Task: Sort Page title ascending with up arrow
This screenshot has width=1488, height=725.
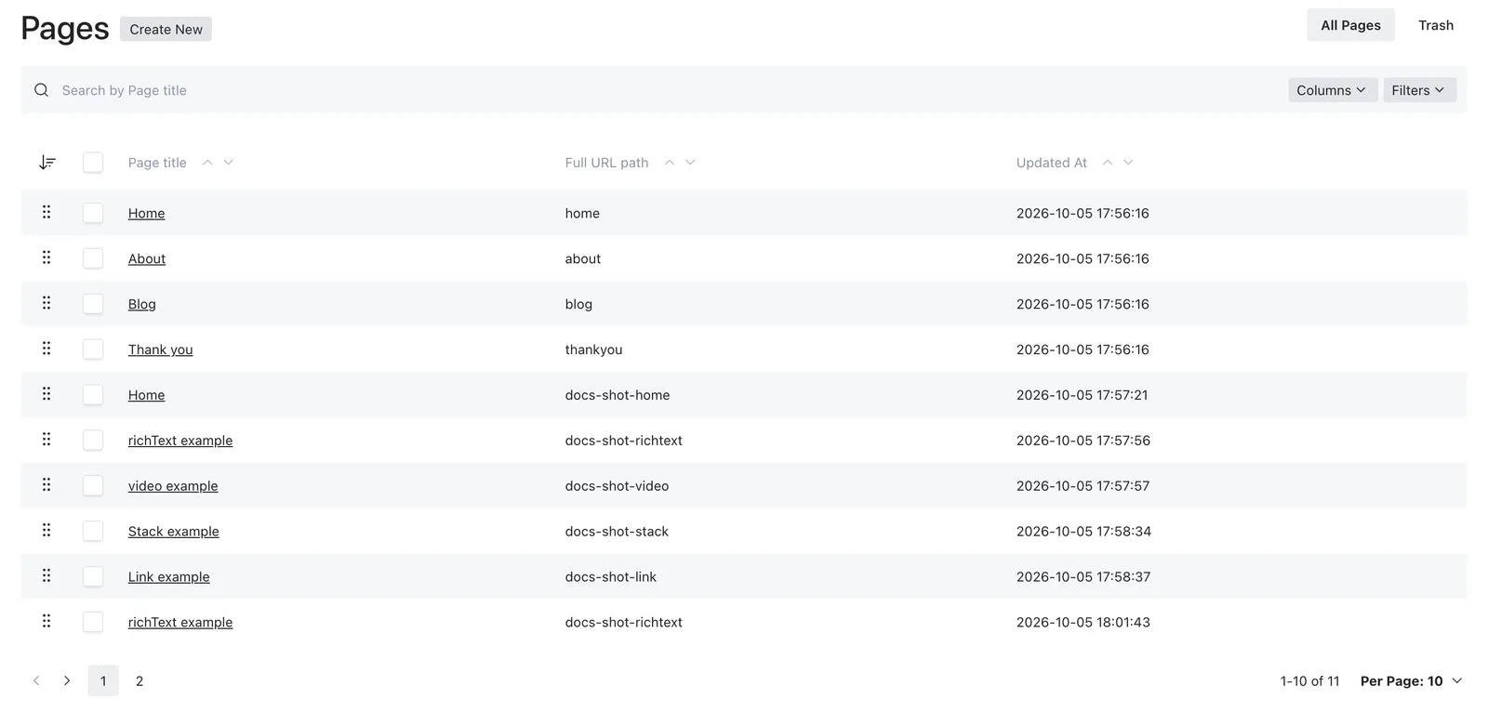Action: [207, 163]
